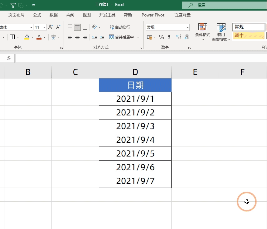Open the font settings dialog launcher
Screen dimensions: 267x229
(x=61, y=48)
